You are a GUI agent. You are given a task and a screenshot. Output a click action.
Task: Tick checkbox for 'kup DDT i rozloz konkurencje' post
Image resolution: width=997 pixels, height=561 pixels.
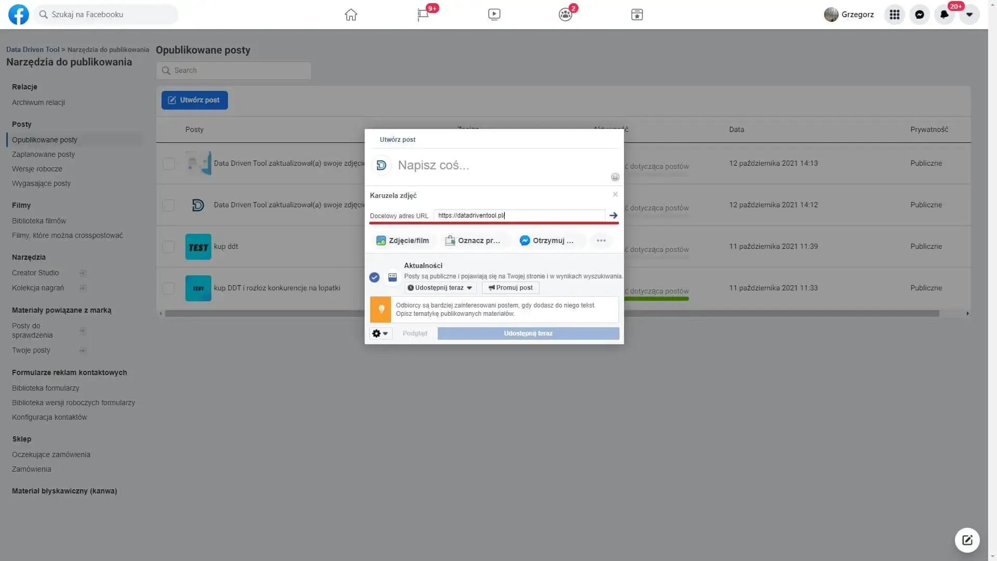(x=169, y=288)
